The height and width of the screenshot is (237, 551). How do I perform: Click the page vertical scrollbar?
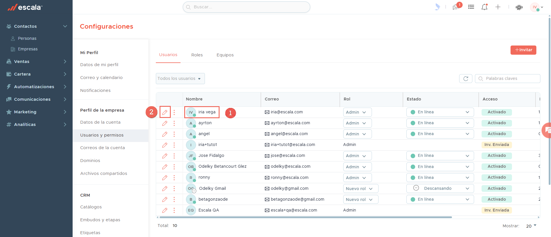click(550, 101)
